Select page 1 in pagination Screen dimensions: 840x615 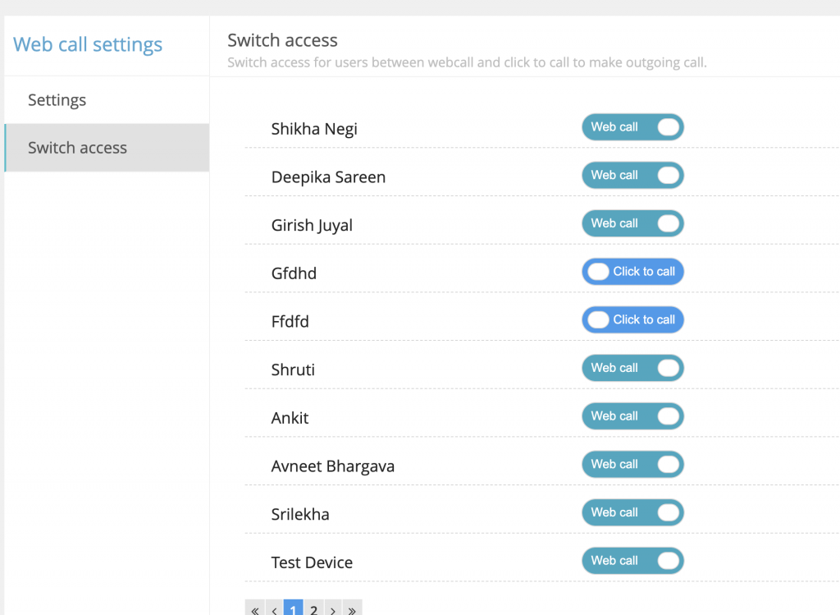tap(293, 609)
